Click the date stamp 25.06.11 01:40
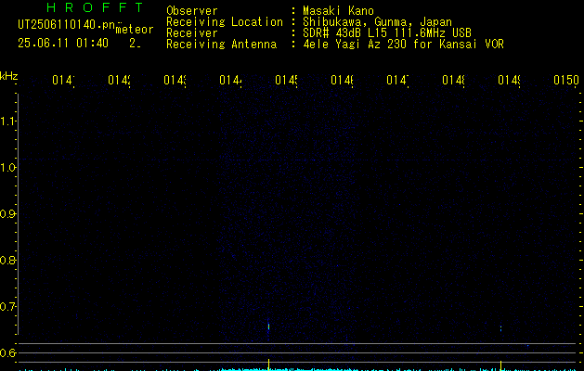Viewport: 584px width, 371px height. (x=63, y=44)
